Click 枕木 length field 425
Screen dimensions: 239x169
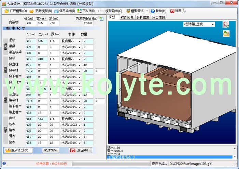(31, 125)
